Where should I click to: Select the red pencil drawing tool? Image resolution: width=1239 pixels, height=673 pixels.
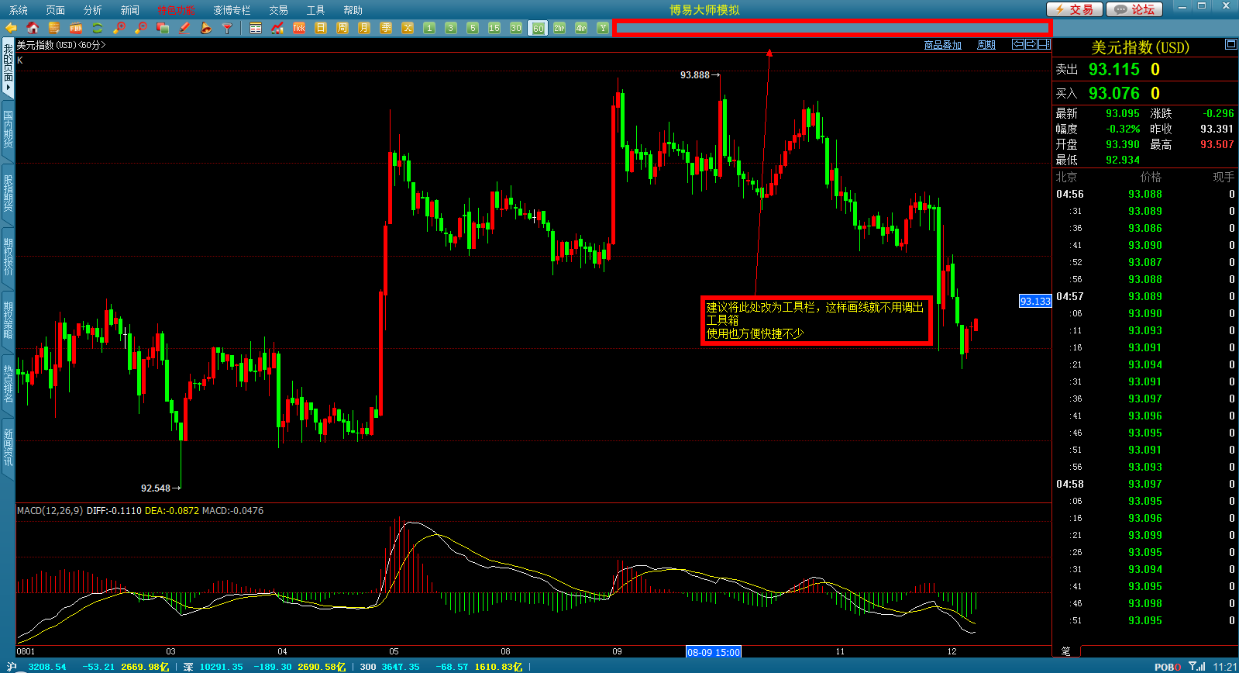[184, 28]
